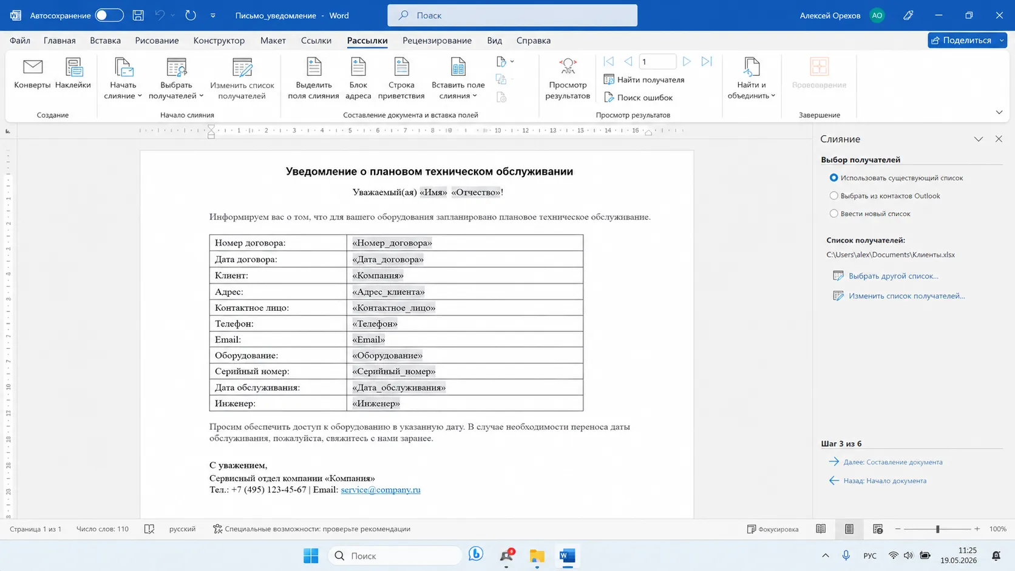
Task: Click the 'Выбрать другой список...' link
Action: coord(893,275)
